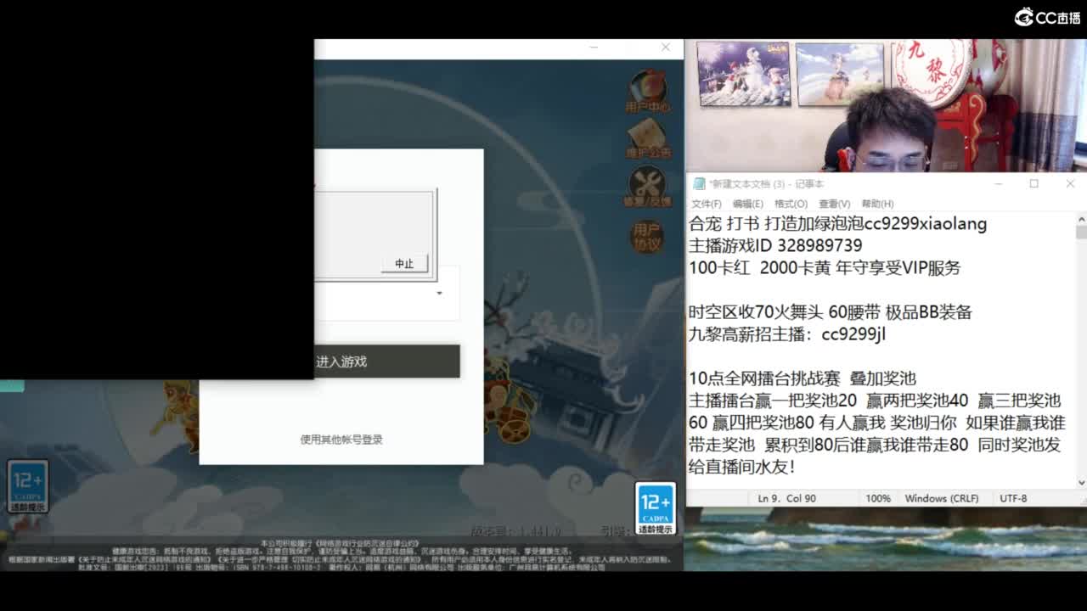Click the CC直播 logo
1087x611 pixels.
(x=1047, y=17)
